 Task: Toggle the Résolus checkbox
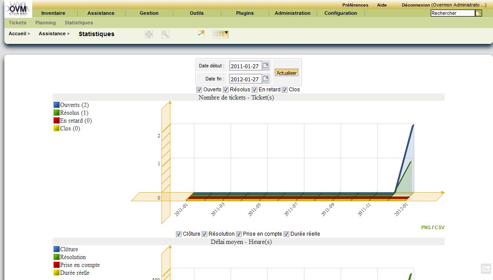coord(226,90)
